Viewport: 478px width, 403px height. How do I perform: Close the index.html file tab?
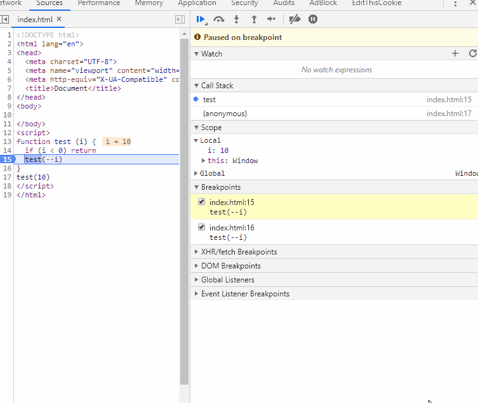[59, 19]
